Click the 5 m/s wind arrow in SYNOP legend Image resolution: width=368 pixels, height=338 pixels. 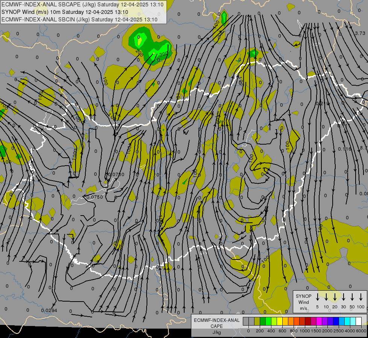[x=317, y=297]
